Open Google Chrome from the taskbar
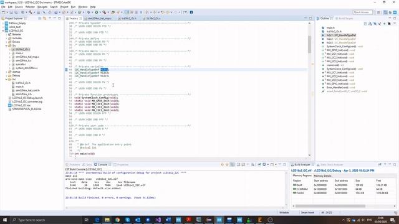The height and width of the screenshot is (224, 399). pyautogui.click(x=117, y=220)
